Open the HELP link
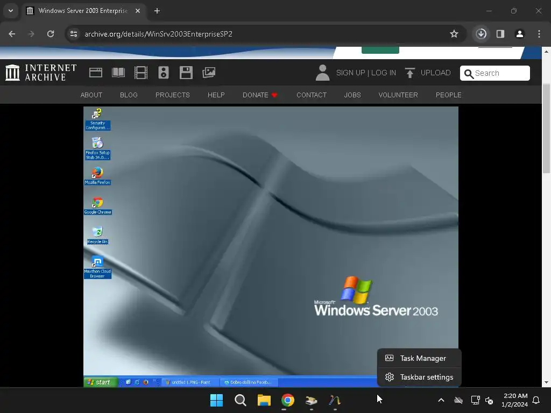 click(216, 95)
